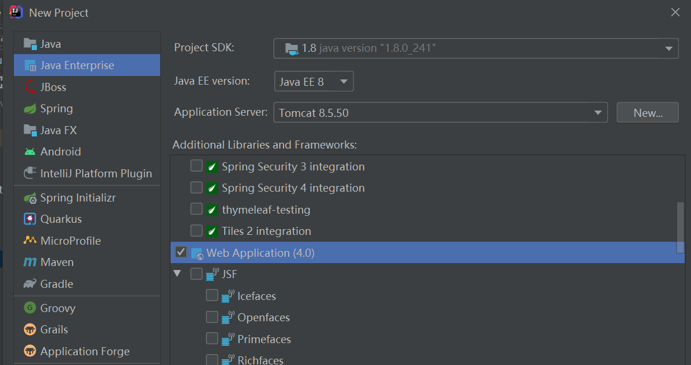Click the 'Tiles 2 integration' label
The height and width of the screenshot is (365, 691).
[266, 231]
